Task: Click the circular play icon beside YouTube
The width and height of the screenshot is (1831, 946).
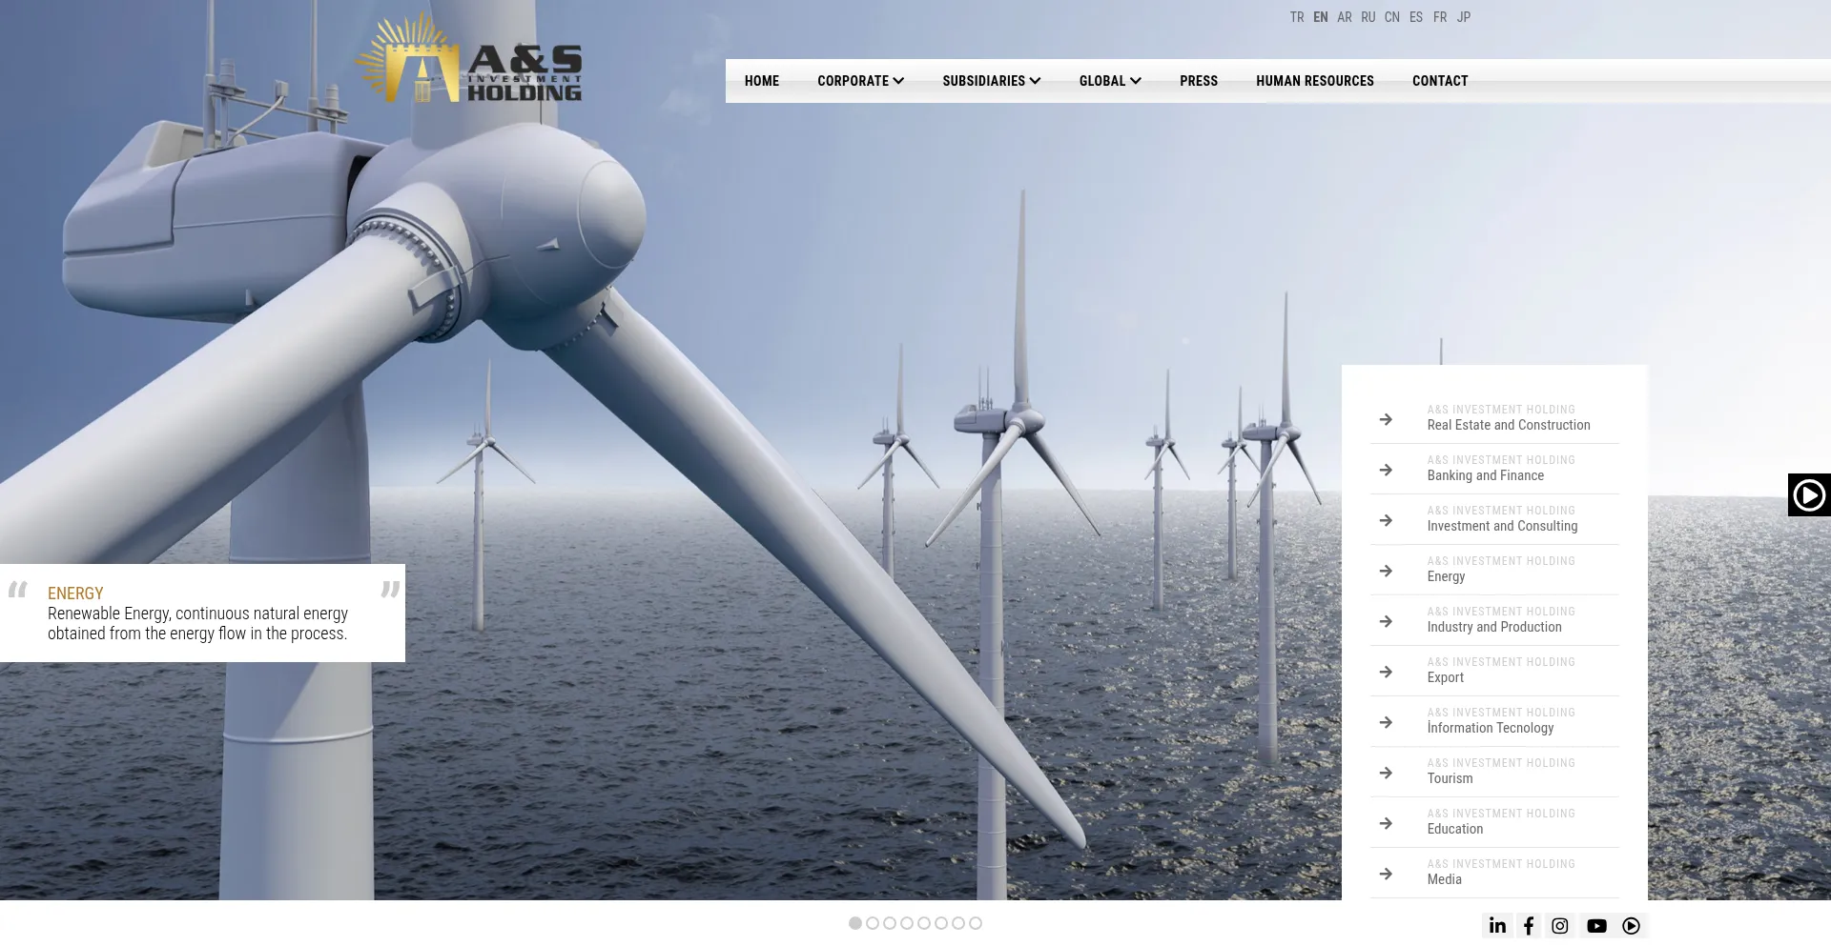Action: (x=1632, y=926)
